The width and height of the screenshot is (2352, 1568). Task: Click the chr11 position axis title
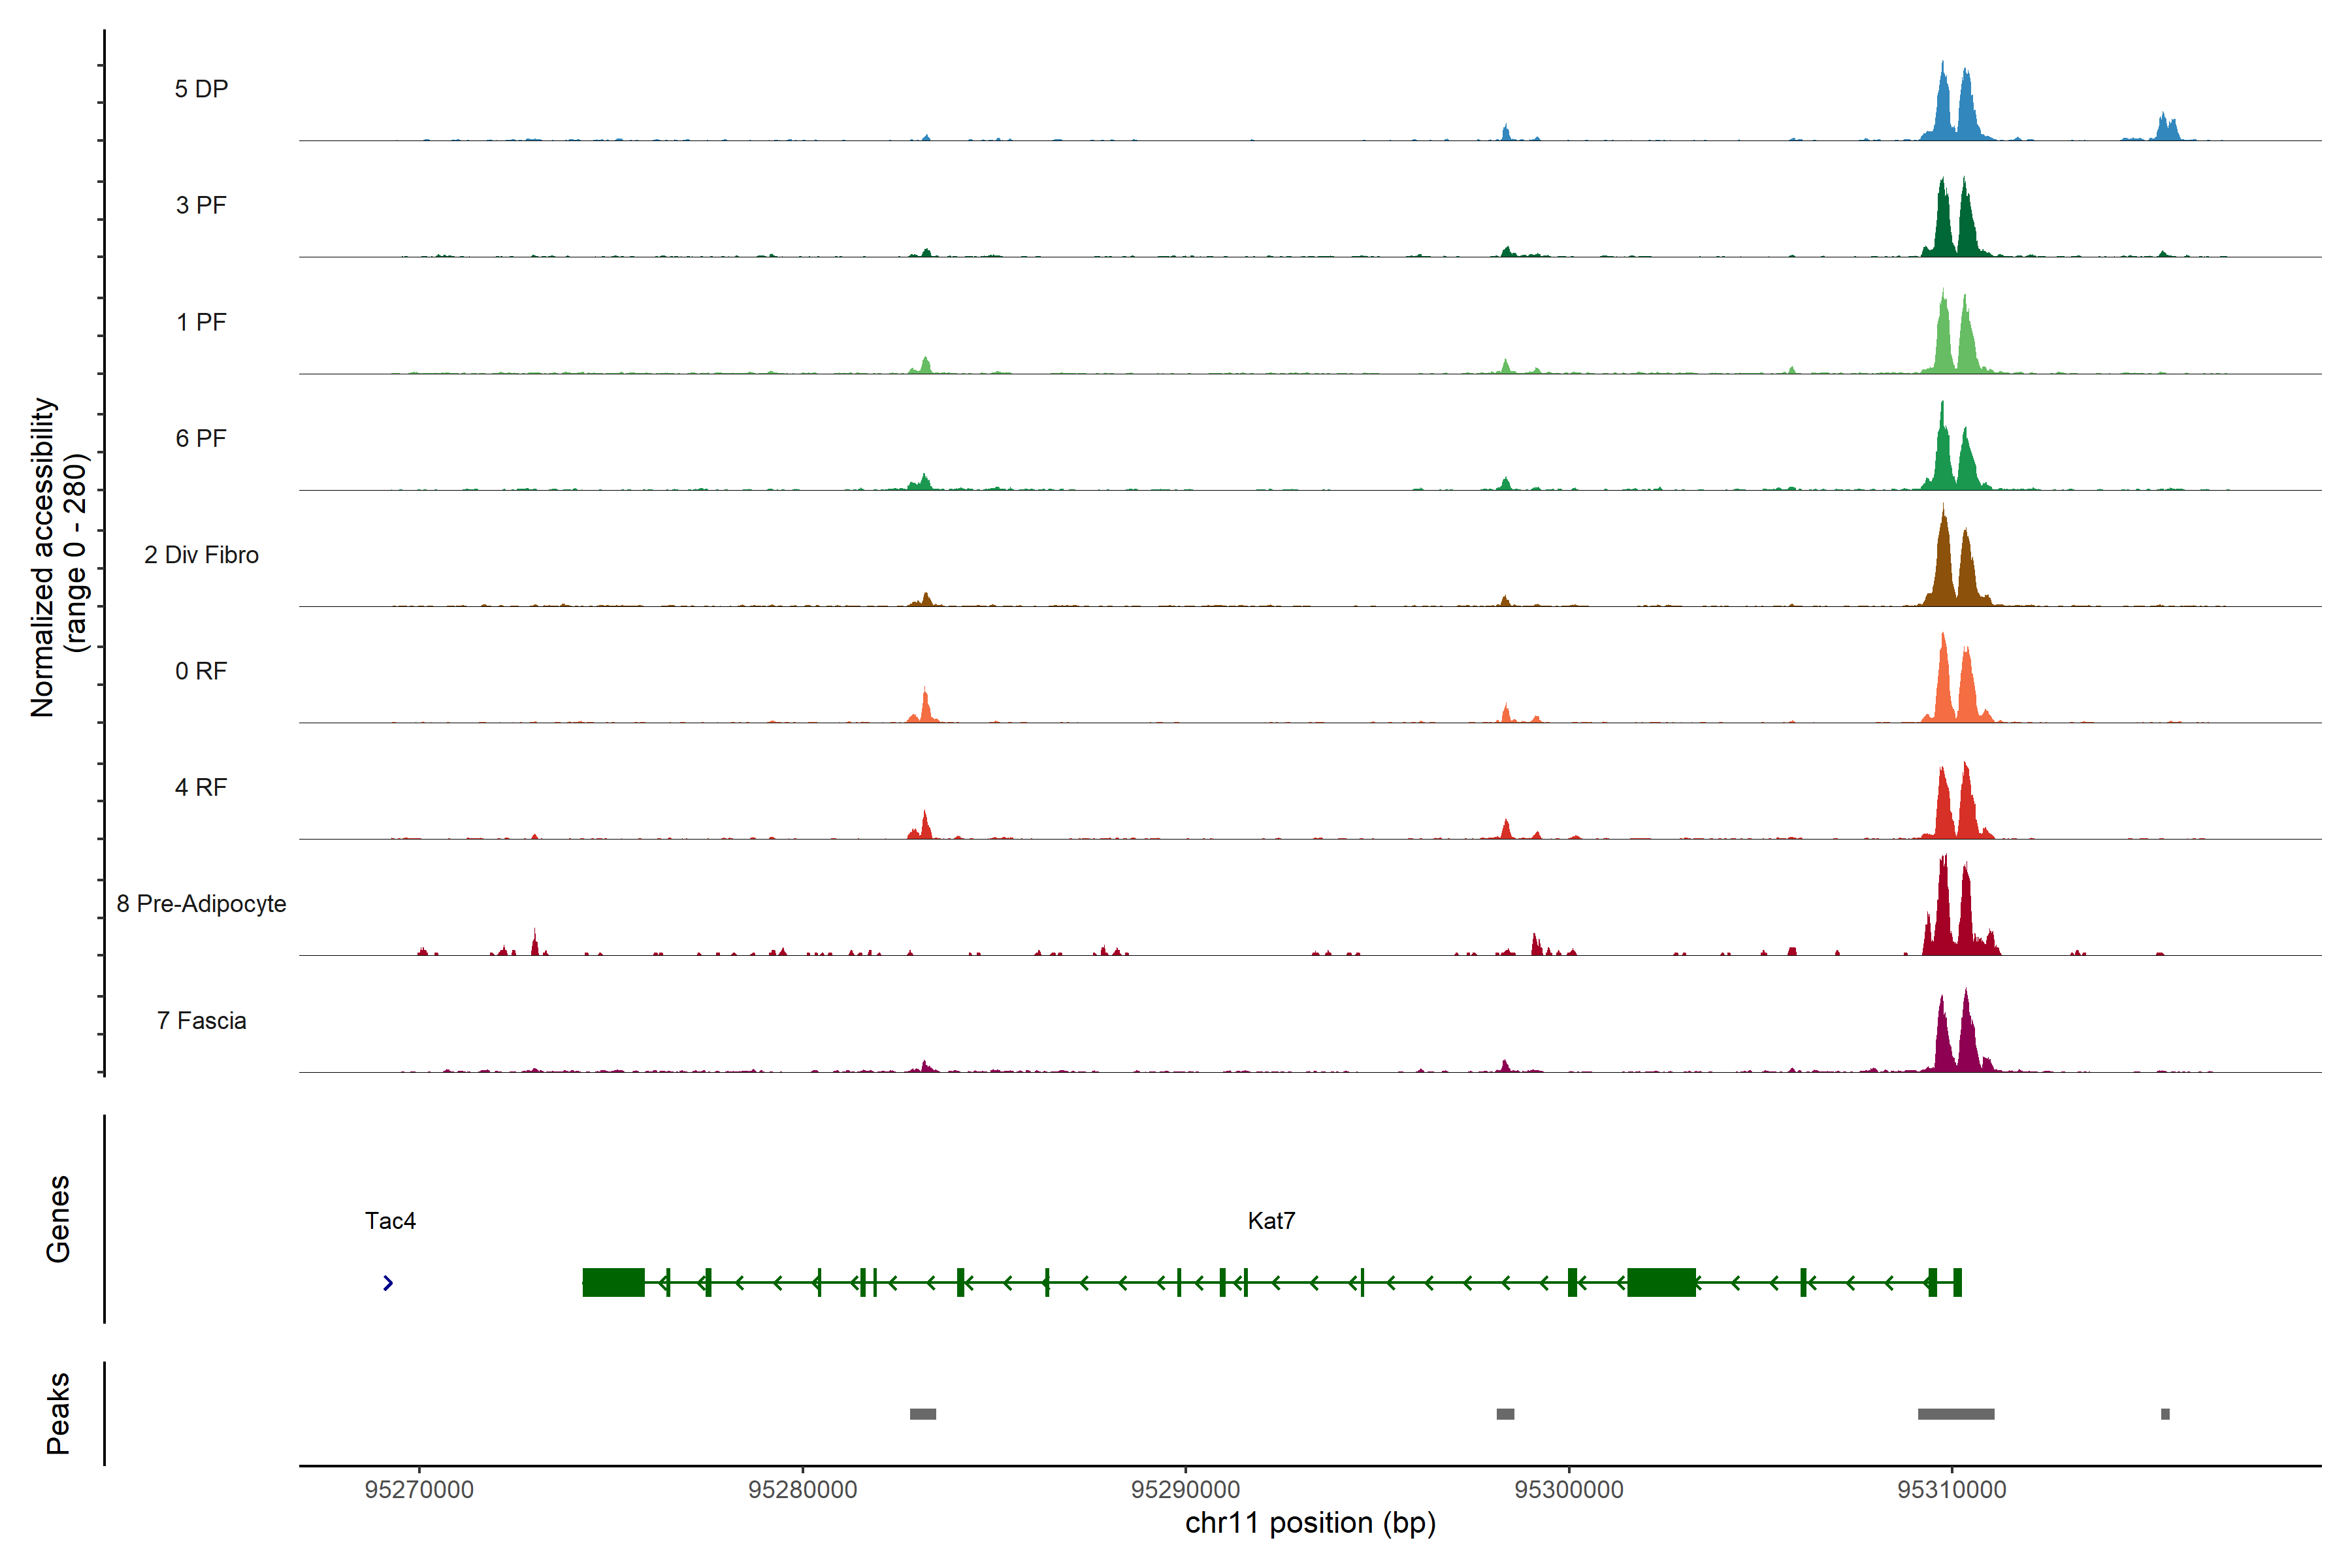point(1310,1524)
